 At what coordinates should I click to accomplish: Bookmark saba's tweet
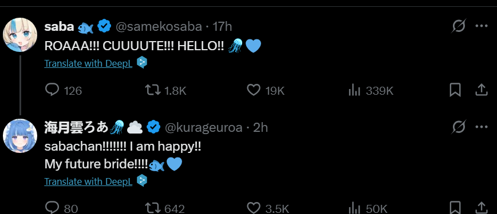(455, 90)
